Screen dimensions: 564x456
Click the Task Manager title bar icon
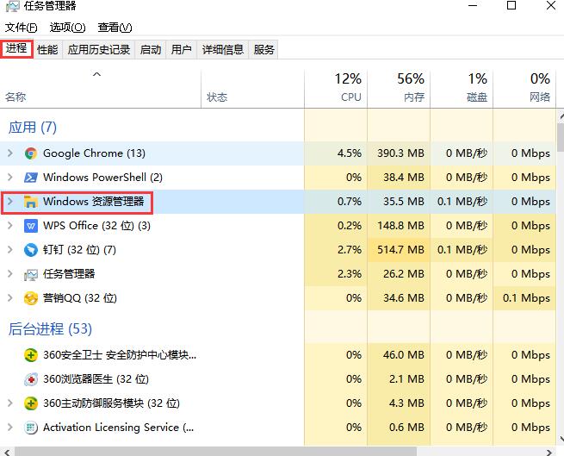12,6
